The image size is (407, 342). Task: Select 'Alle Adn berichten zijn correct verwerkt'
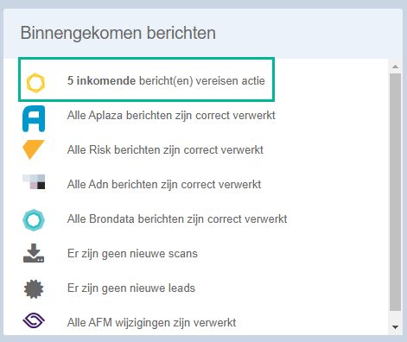[x=164, y=184]
